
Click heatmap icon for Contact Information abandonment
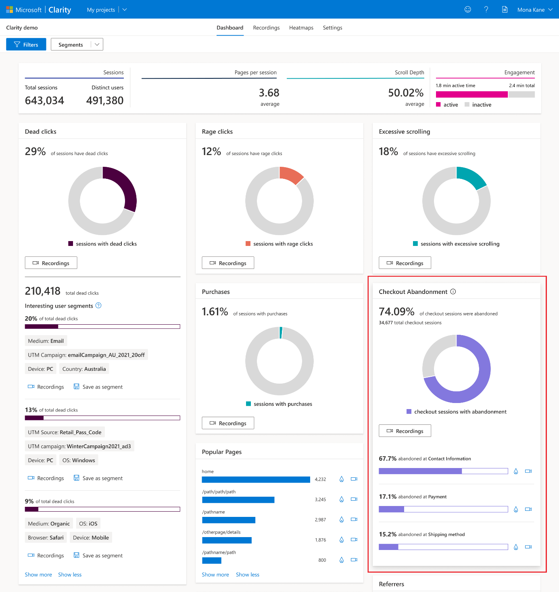[516, 471]
